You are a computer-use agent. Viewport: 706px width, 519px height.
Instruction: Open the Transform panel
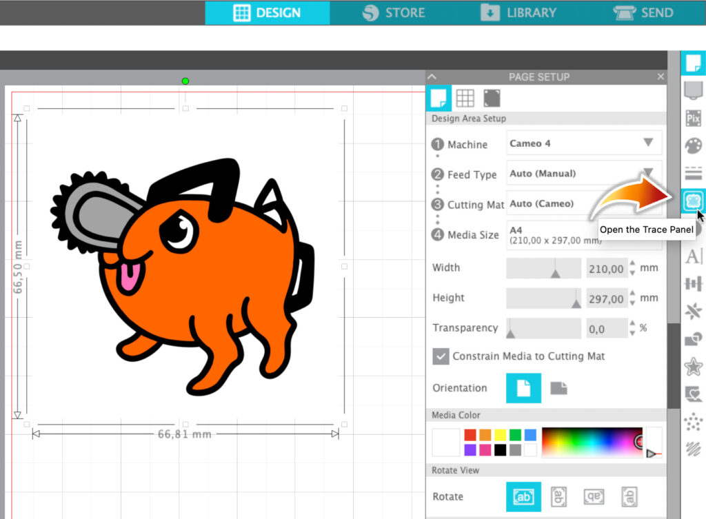[x=694, y=284]
